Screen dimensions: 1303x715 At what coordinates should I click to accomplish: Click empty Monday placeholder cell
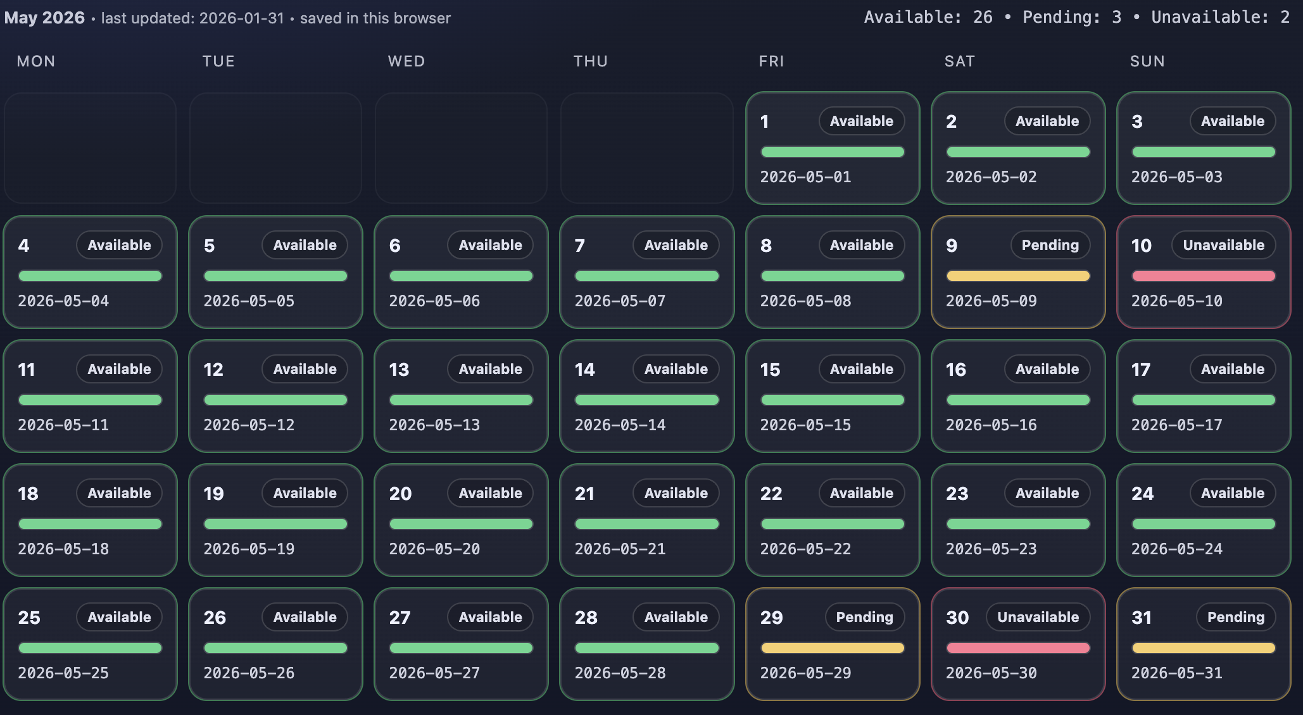[x=90, y=148]
